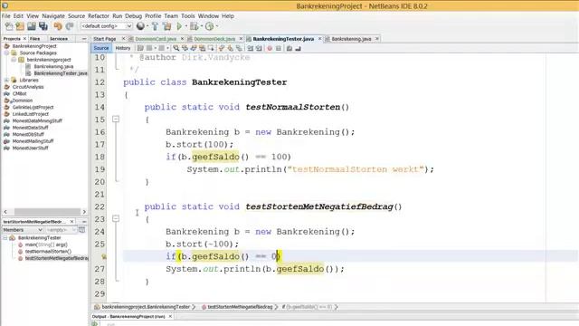Viewport: 579px width, 326px height.
Task: Close the Output BankrekeningProject panel
Action: (x=170, y=316)
